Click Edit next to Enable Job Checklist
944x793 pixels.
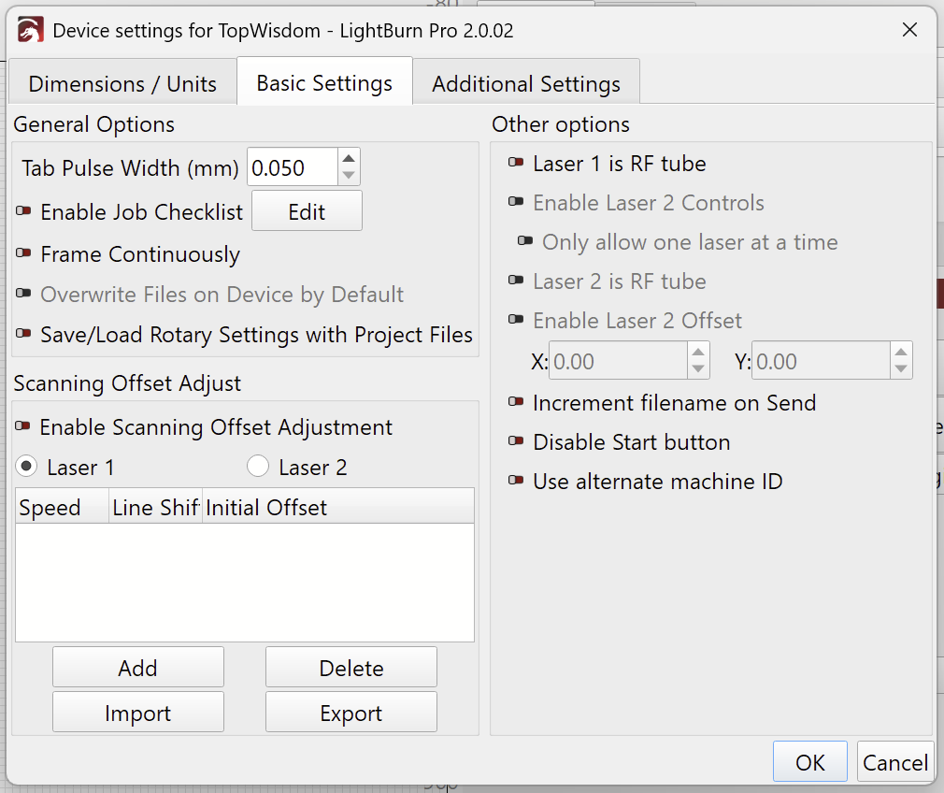[307, 210]
